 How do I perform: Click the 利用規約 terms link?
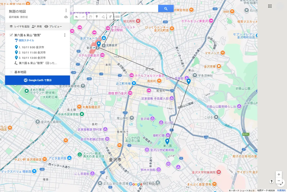(x=281, y=190)
